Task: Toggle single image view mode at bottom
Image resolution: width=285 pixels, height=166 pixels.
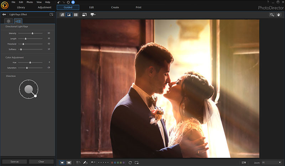Action: click(62, 162)
